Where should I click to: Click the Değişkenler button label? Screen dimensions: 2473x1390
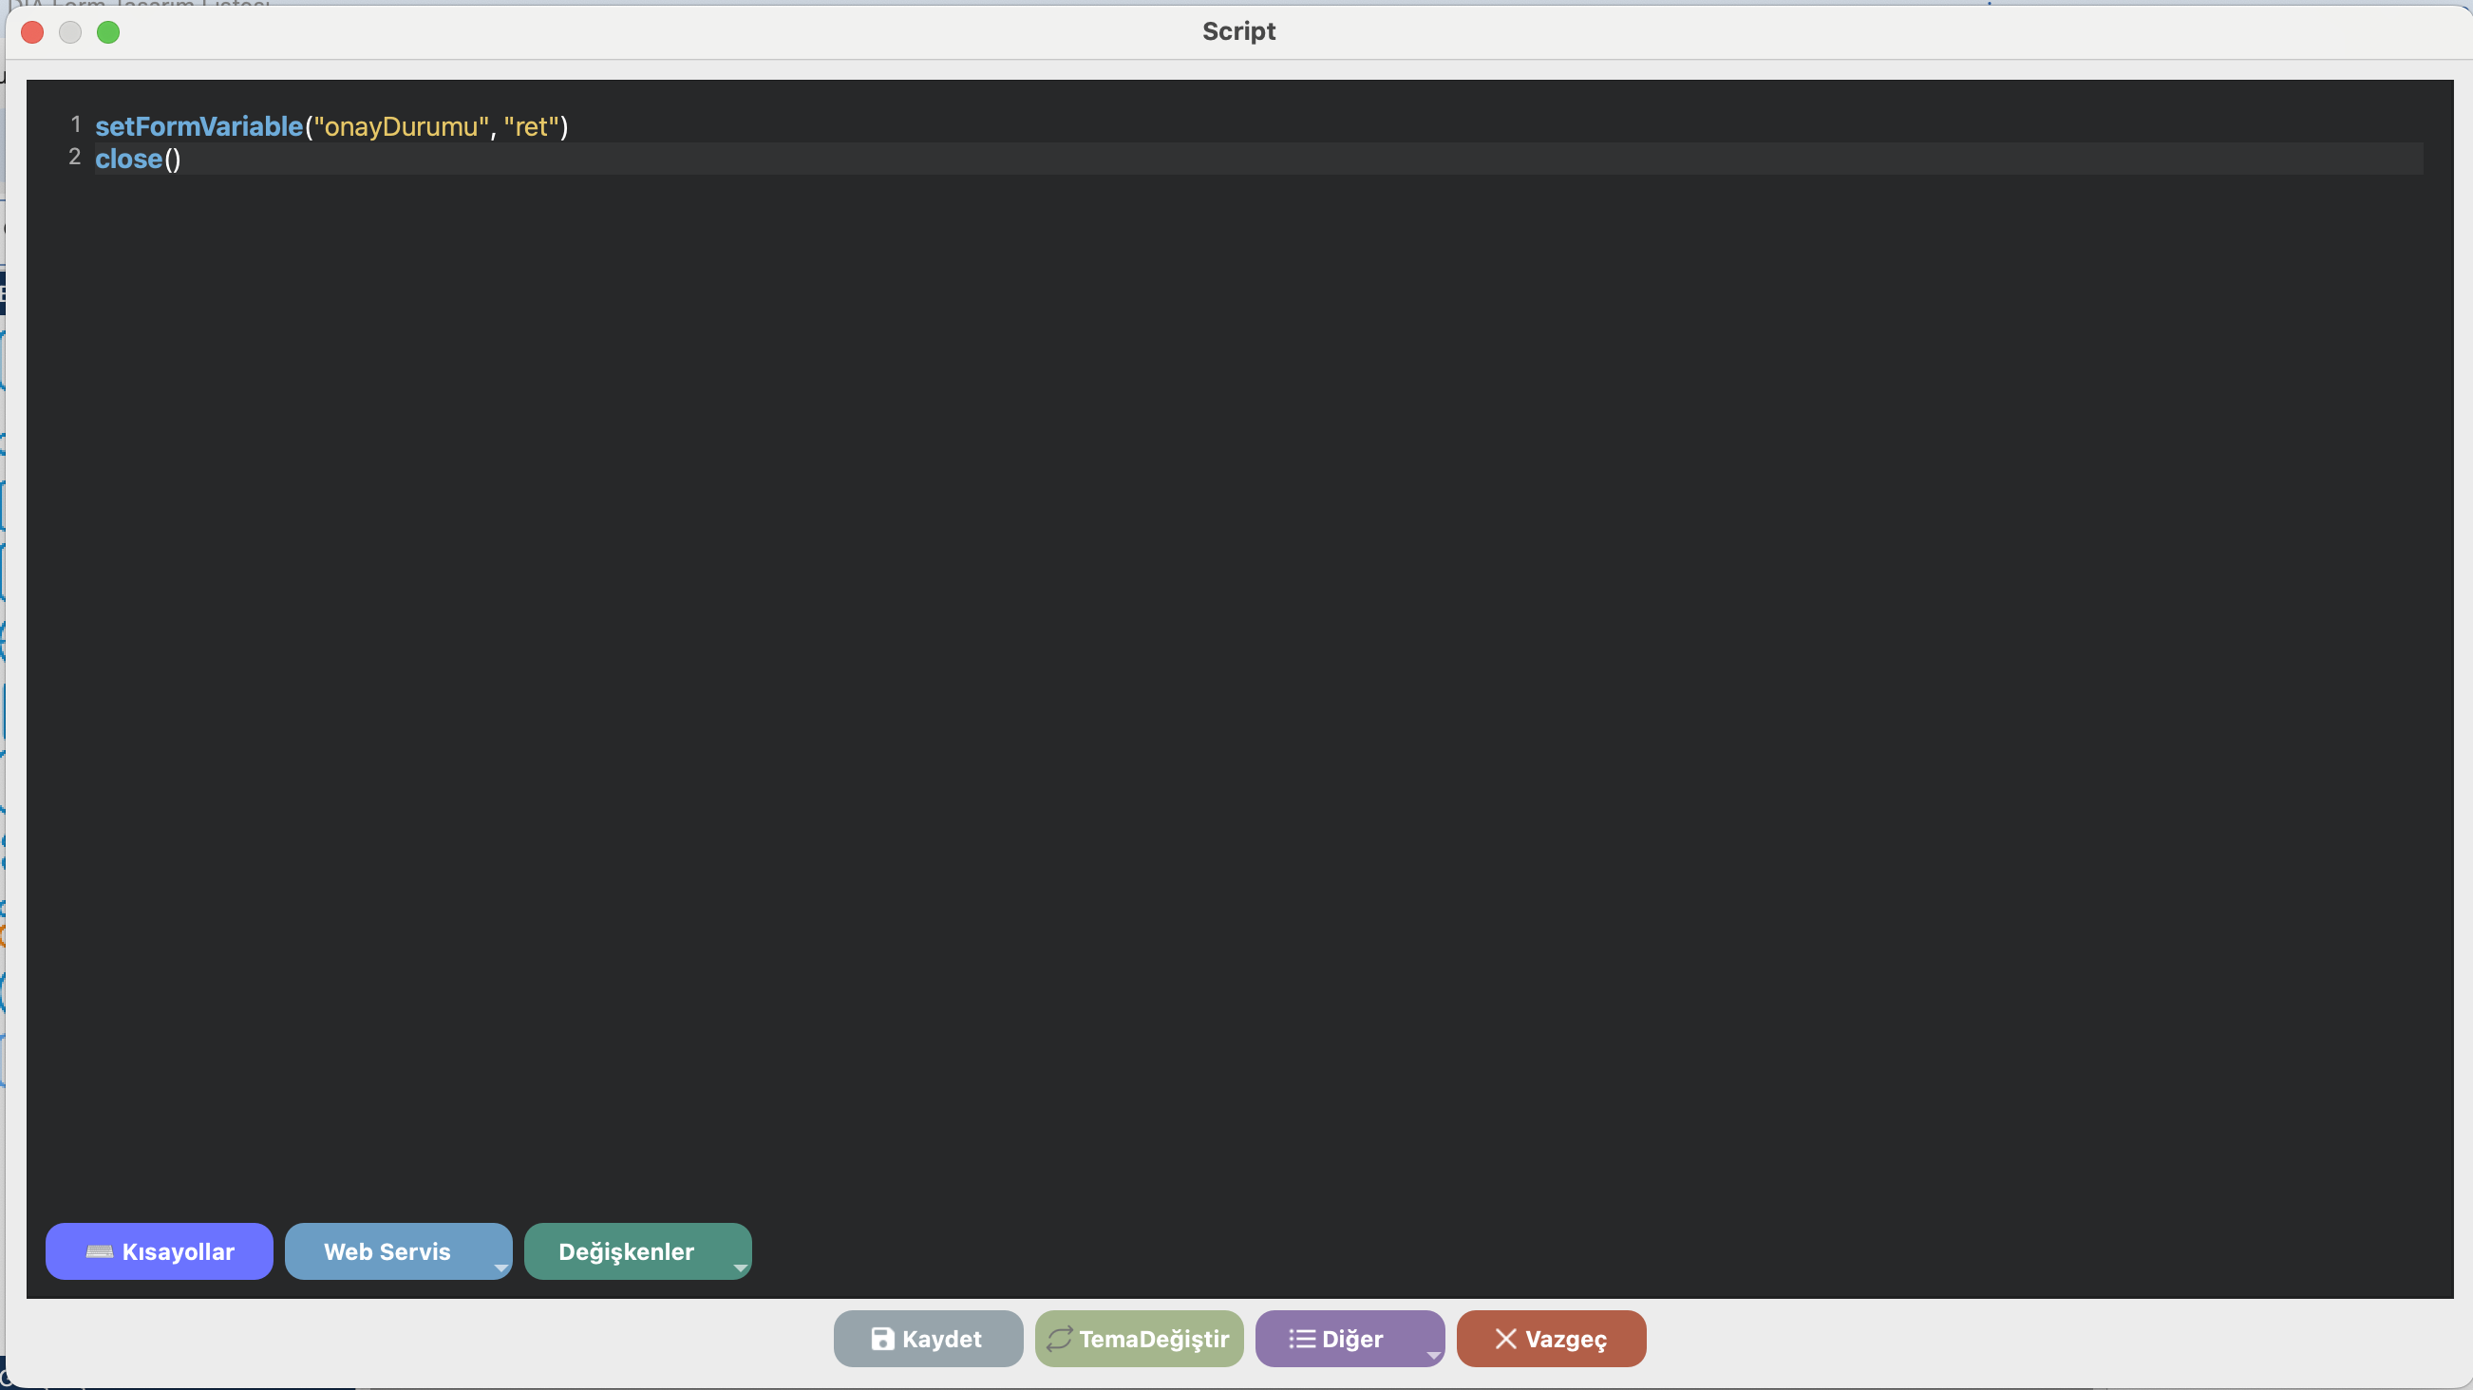(x=626, y=1250)
